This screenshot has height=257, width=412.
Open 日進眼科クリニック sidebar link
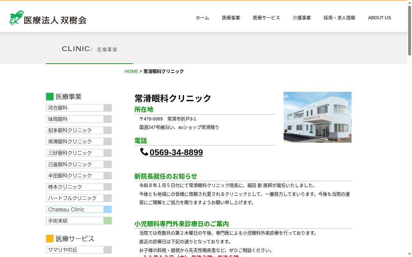pyautogui.click(x=79, y=164)
